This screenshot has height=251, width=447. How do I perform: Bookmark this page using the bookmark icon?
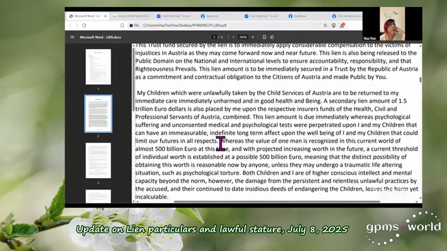pyautogui.click(x=122, y=25)
